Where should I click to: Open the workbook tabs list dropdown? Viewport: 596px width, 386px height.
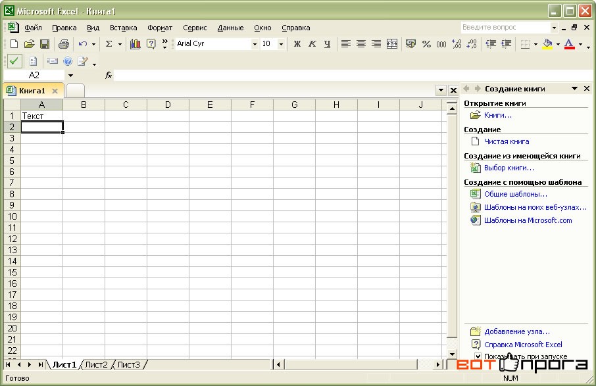coord(441,90)
